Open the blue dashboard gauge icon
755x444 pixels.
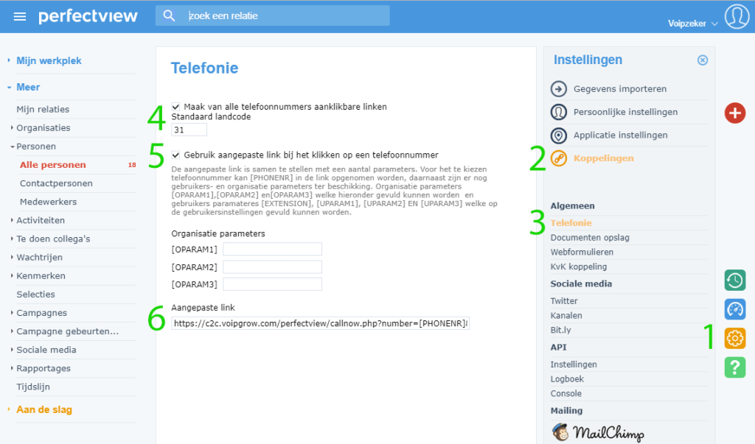coord(735,309)
